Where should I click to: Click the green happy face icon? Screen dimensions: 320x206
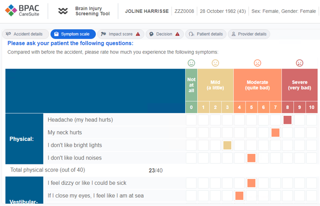(x=191, y=63)
